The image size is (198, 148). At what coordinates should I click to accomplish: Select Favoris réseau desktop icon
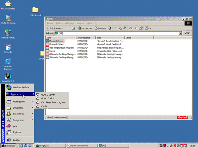click(8, 34)
